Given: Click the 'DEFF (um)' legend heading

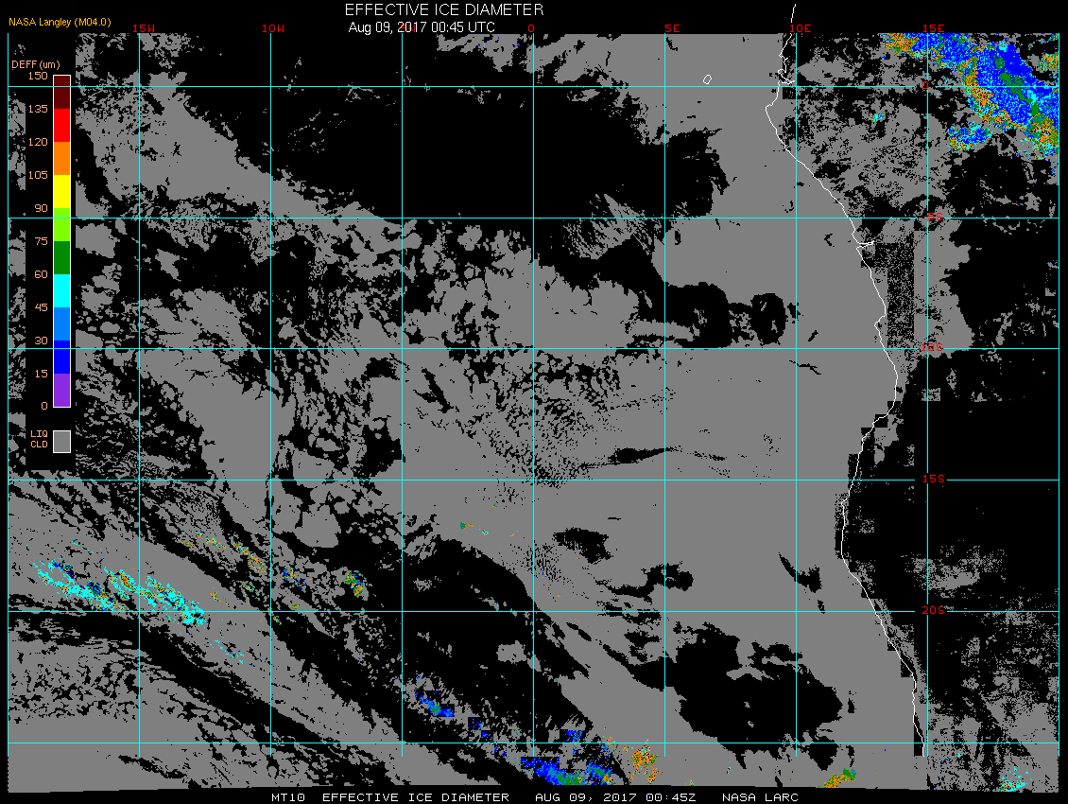Looking at the screenshot, I should click(x=35, y=64).
